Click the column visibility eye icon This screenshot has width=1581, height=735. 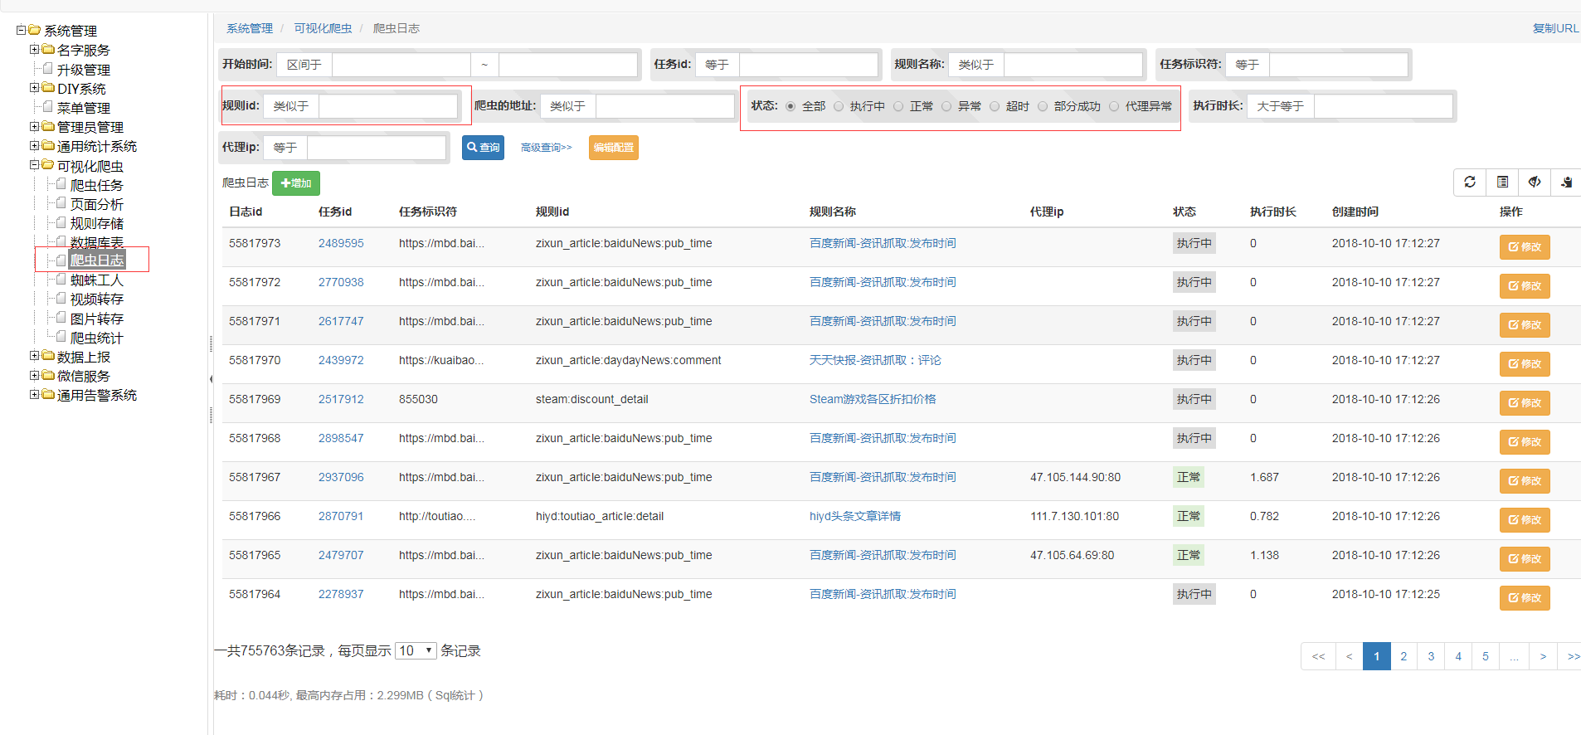click(1535, 182)
